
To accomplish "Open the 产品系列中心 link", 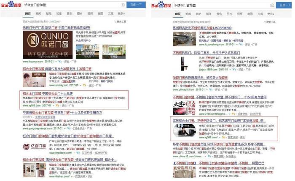I will pyautogui.click(x=83, y=41).
